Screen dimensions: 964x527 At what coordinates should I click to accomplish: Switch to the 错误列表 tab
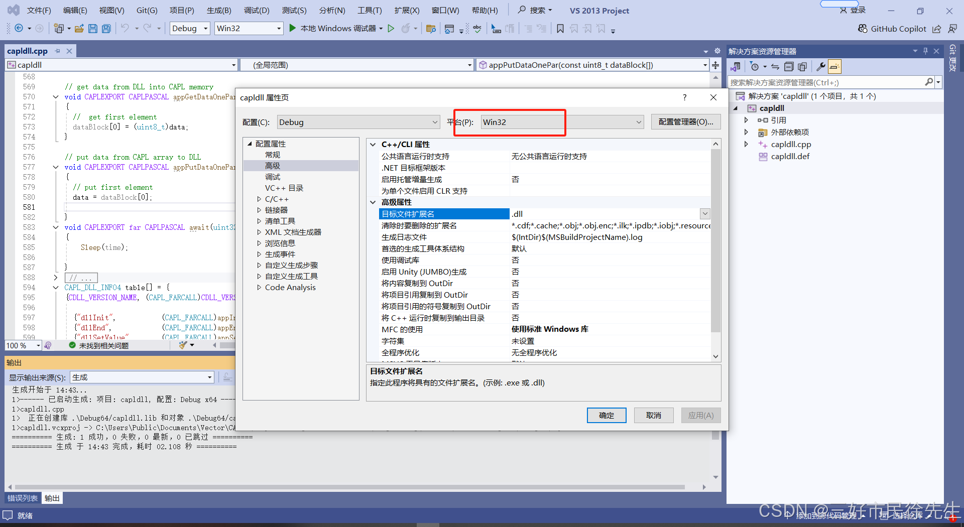pos(23,498)
